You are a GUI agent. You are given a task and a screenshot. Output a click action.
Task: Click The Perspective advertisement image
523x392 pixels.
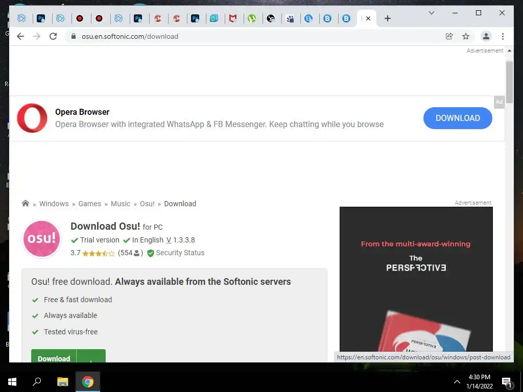coord(416,279)
